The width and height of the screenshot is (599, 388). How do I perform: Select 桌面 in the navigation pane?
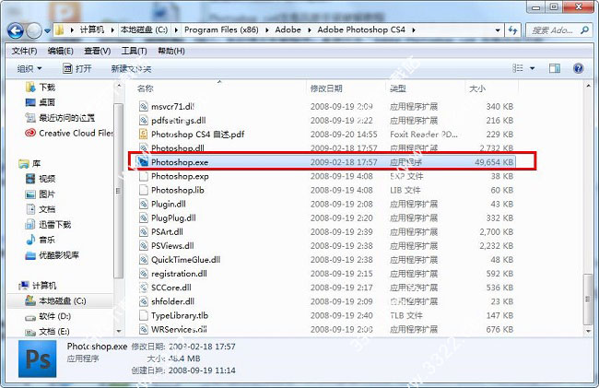[x=41, y=102]
